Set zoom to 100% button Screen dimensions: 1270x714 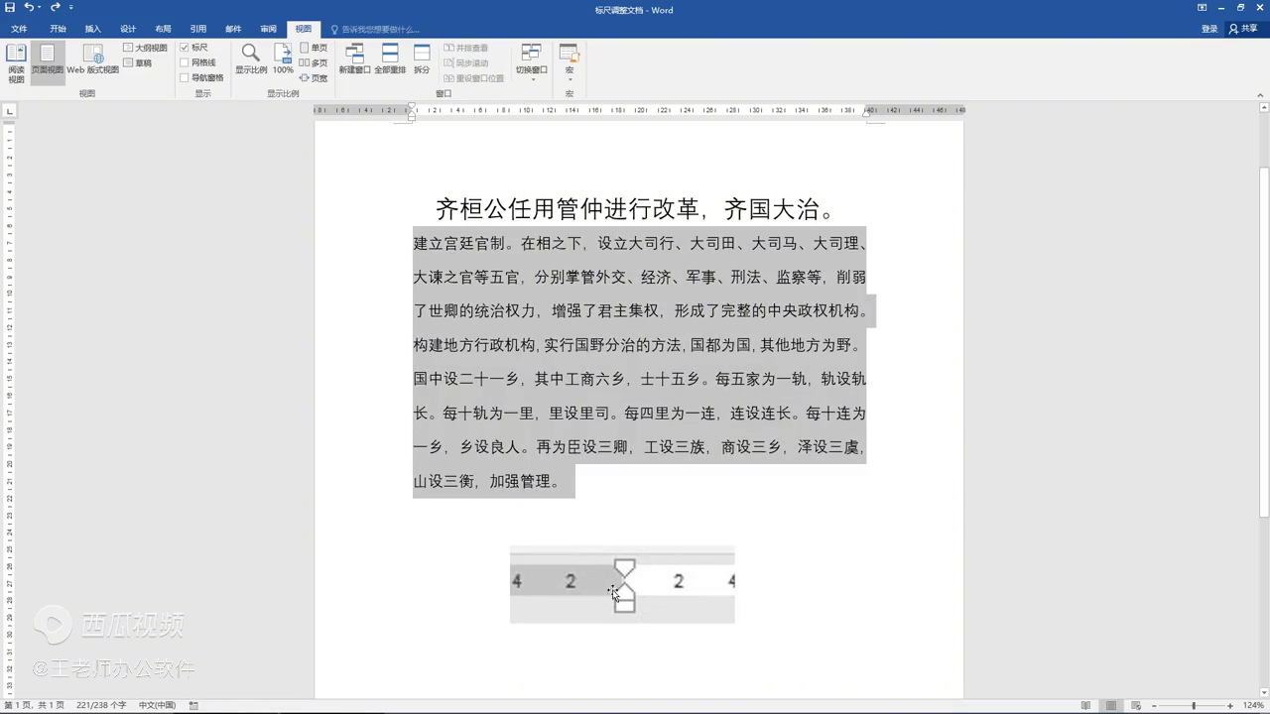point(283,59)
